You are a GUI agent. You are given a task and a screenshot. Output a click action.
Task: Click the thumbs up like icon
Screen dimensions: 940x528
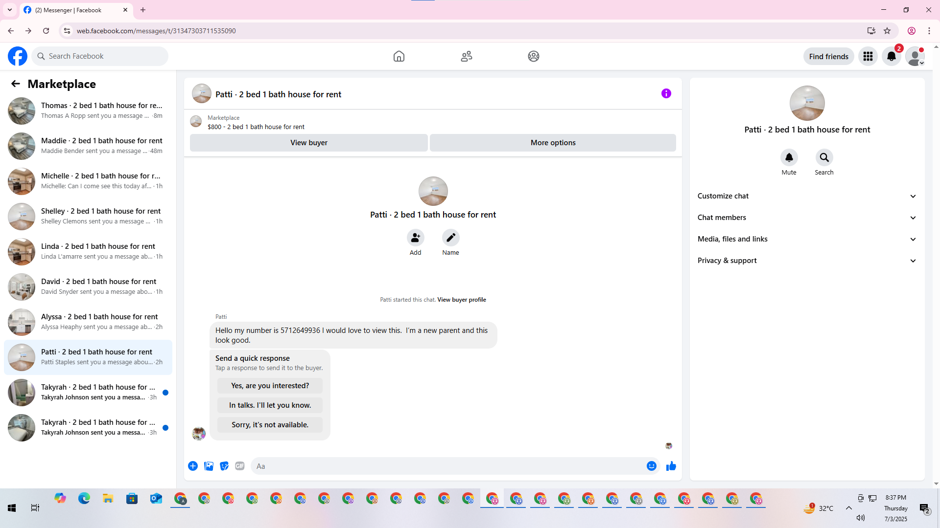[671, 466]
